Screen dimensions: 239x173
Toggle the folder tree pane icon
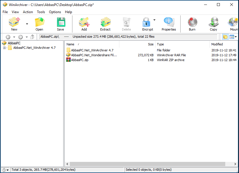click(225, 37)
